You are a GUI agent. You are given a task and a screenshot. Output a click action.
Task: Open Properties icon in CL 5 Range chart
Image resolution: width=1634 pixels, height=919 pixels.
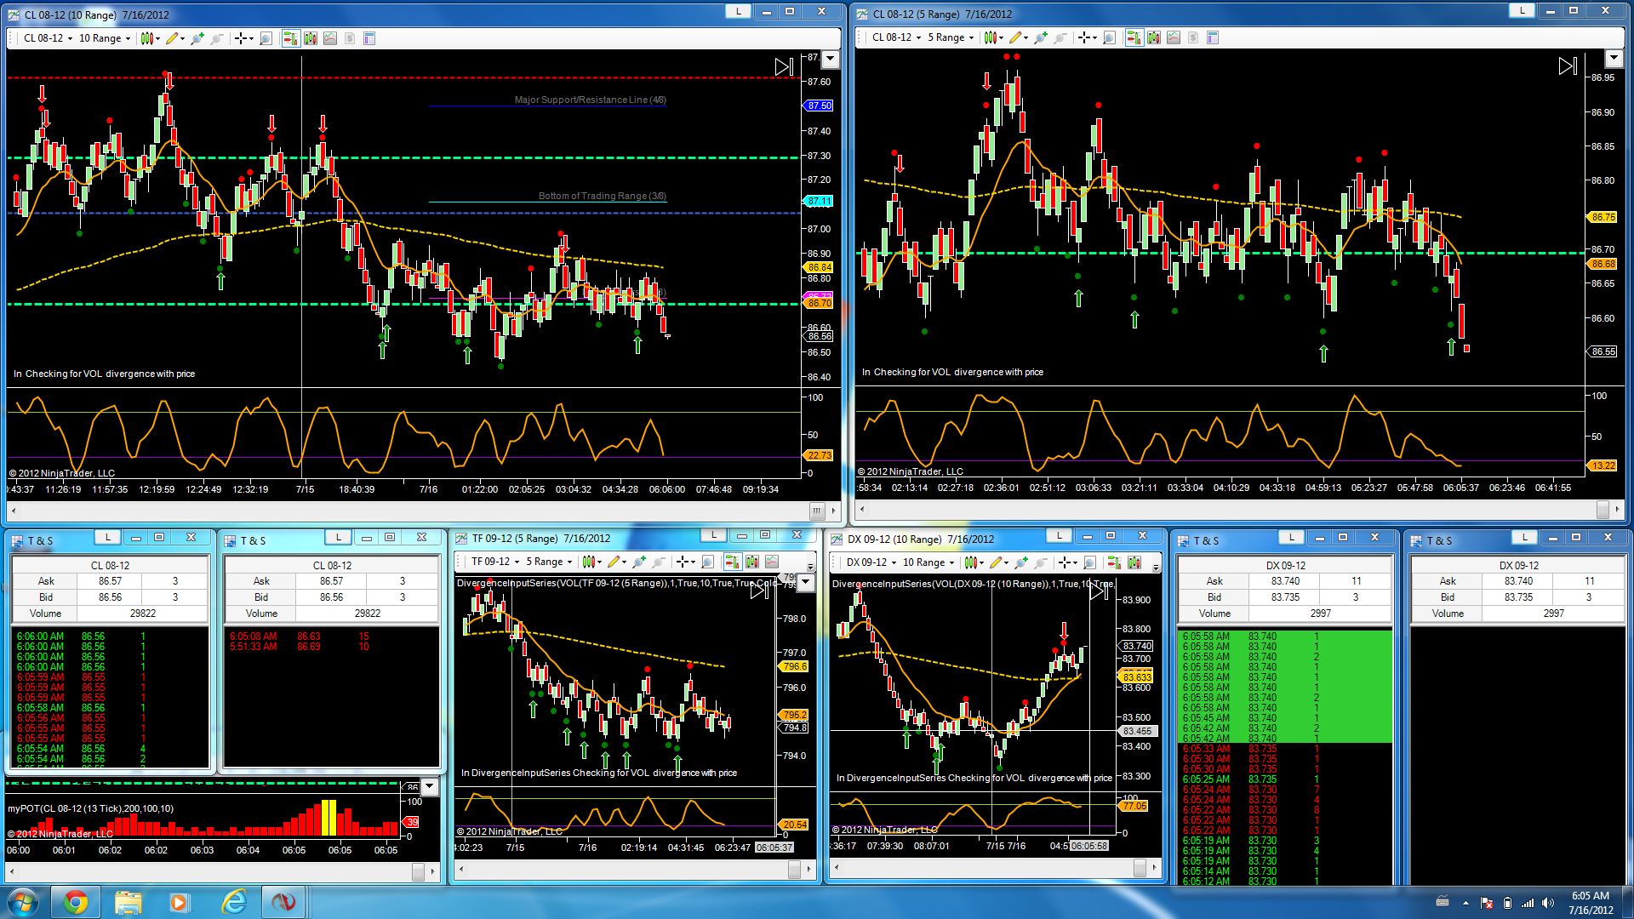click(1213, 37)
